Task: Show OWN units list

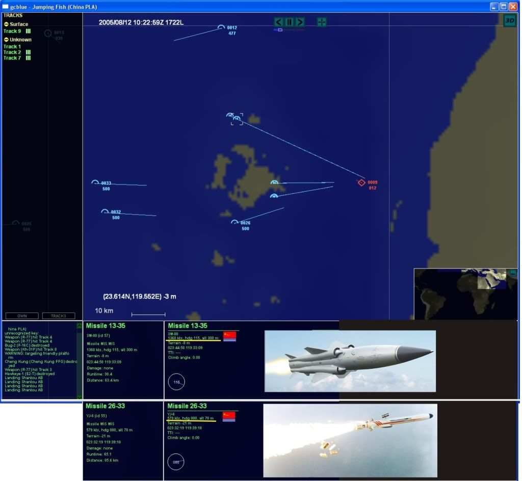Action: pos(22,316)
